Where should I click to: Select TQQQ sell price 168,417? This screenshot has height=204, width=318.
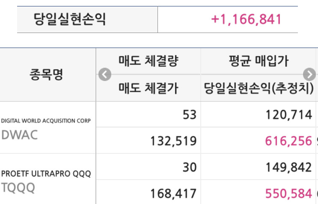[x=173, y=194]
